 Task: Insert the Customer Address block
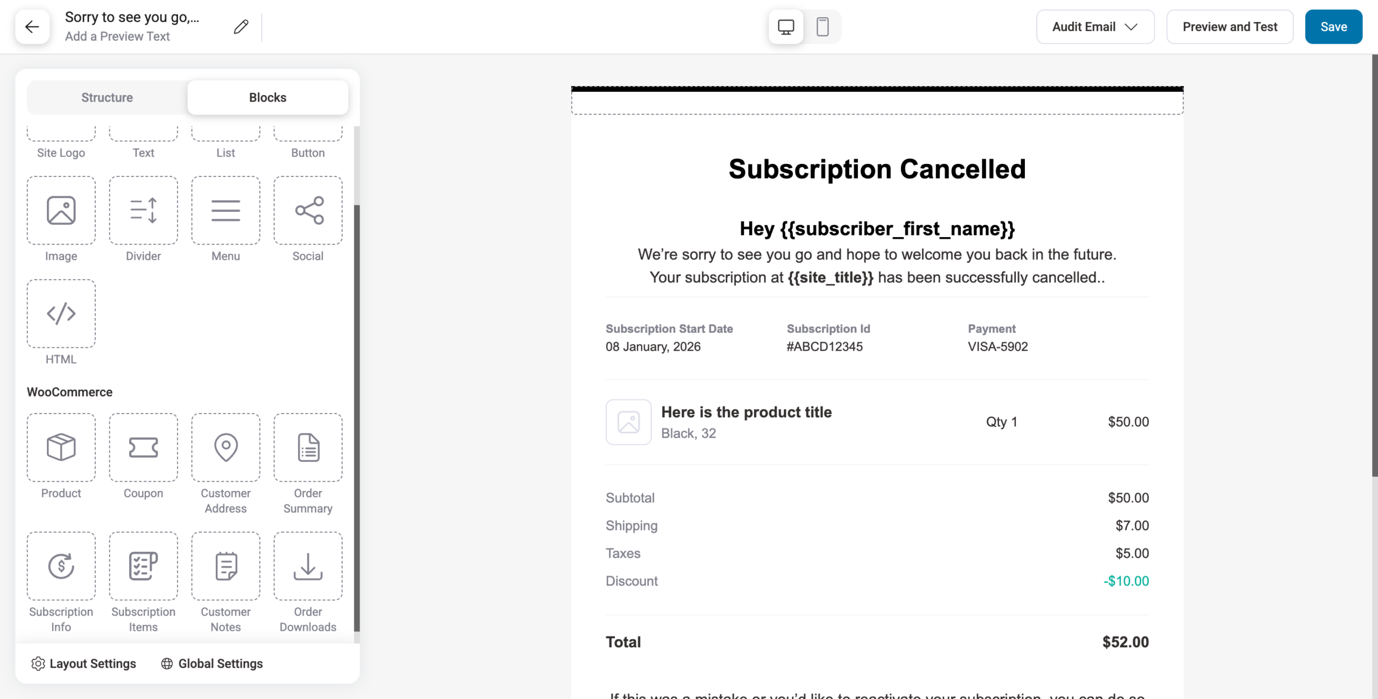pyautogui.click(x=225, y=447)
